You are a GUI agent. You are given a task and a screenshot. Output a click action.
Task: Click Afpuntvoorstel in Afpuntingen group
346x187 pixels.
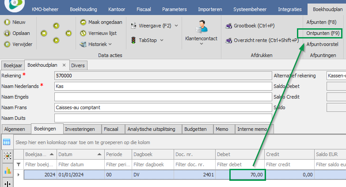pyautogui.click(x=323, y=44)
